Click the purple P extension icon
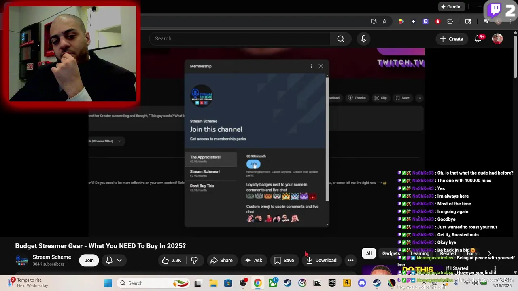 425,21
